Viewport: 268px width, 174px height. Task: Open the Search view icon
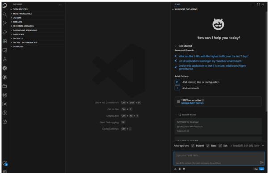(5, 14)
